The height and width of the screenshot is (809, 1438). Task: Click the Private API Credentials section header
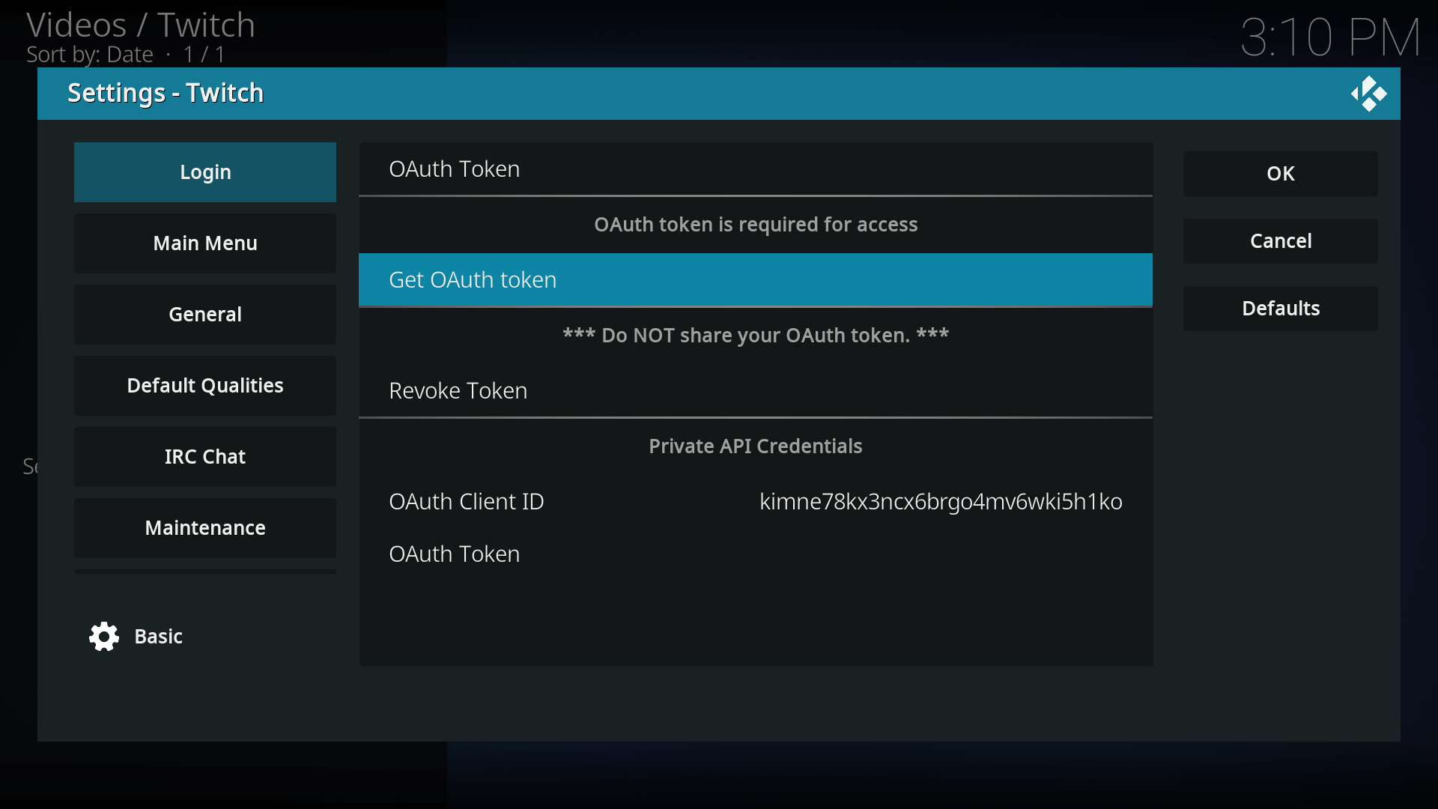756,446
